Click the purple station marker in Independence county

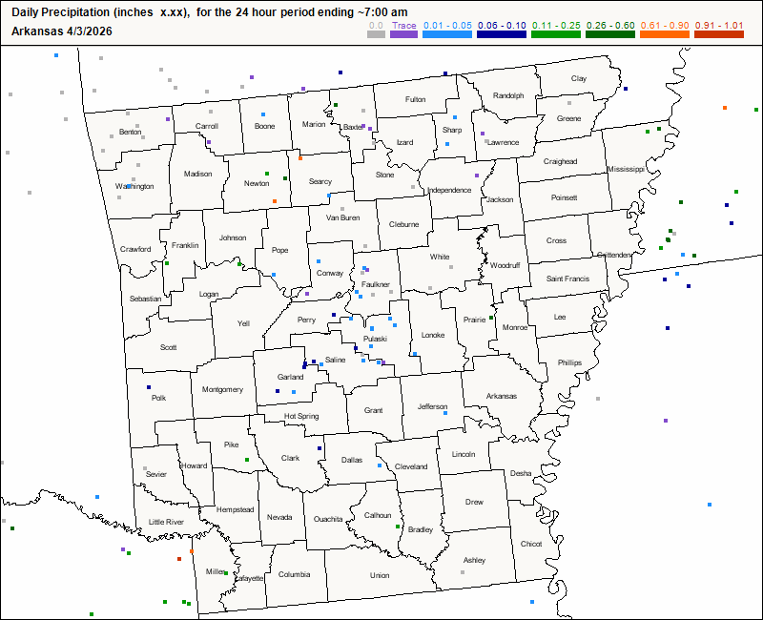pos(477,176)
